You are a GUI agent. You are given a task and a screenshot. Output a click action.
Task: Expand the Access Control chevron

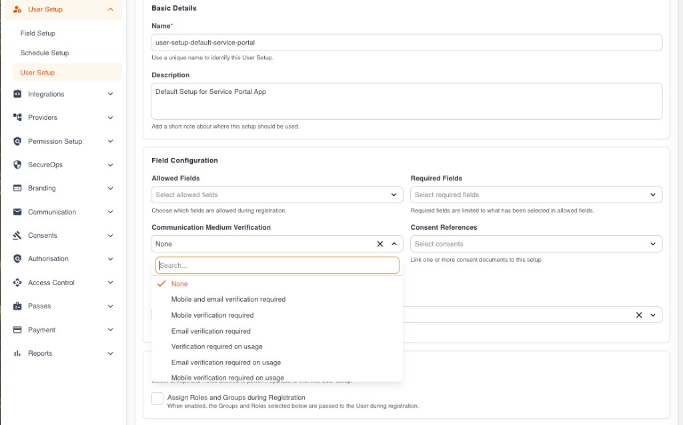(111, 282)
